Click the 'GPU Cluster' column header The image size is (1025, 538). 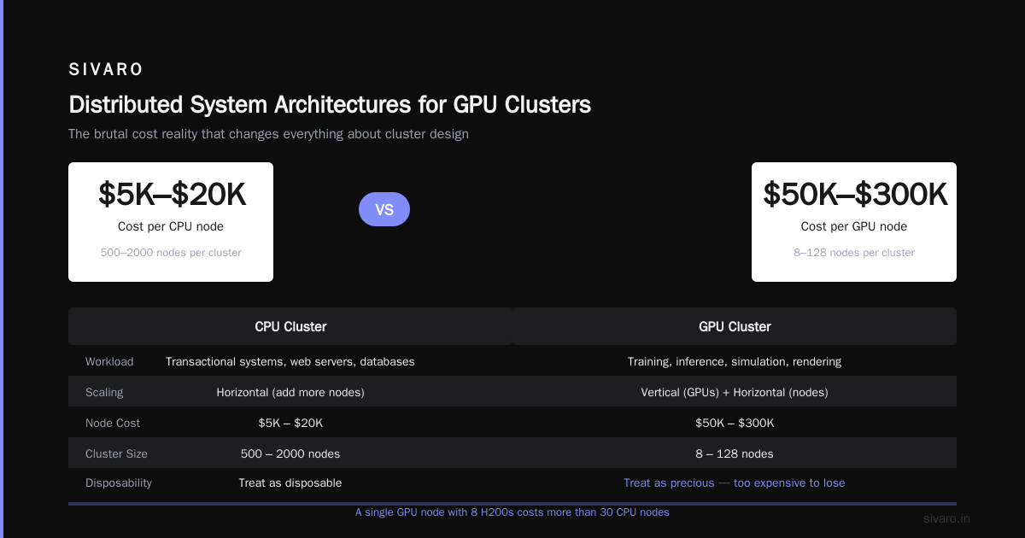click(735, 326)
